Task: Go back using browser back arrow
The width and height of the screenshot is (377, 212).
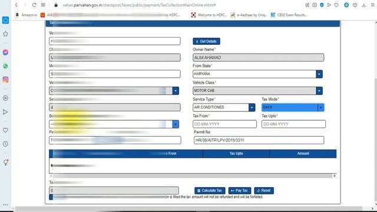Action: 16,5
